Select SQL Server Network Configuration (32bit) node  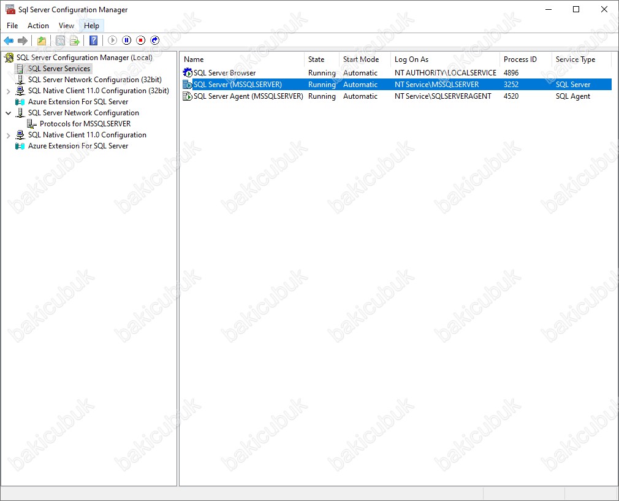[94, 80]
